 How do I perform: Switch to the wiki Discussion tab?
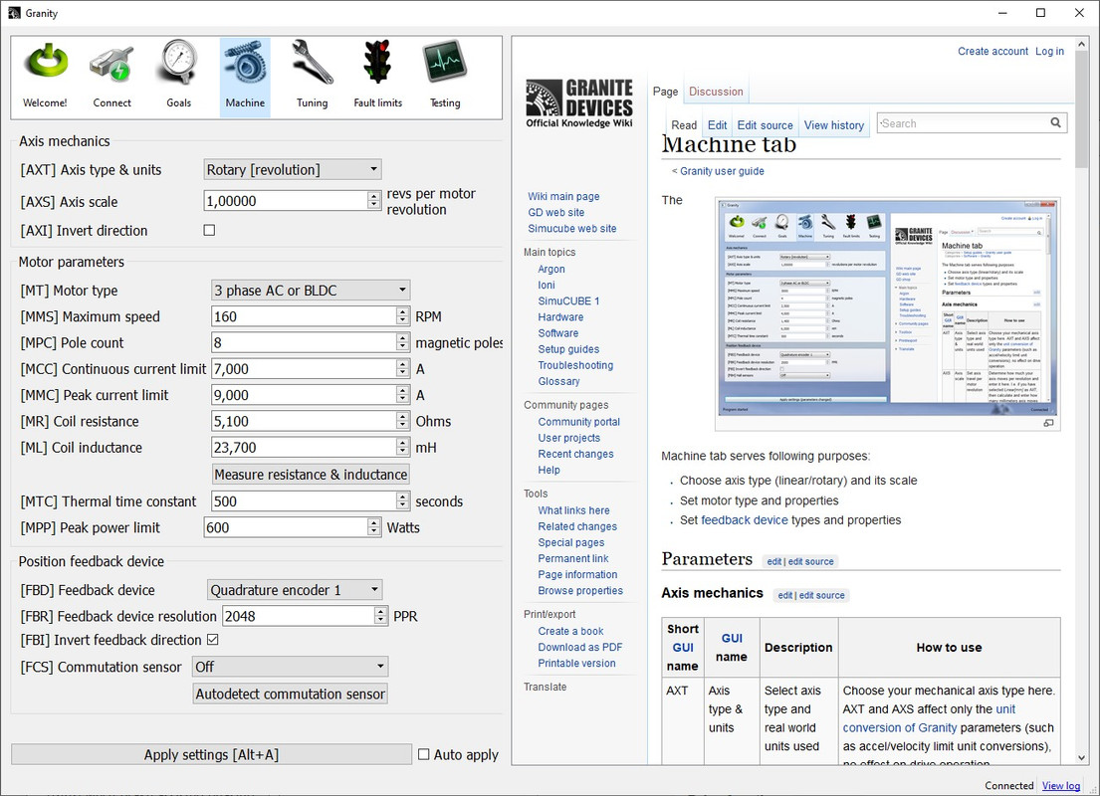[716, 92]
